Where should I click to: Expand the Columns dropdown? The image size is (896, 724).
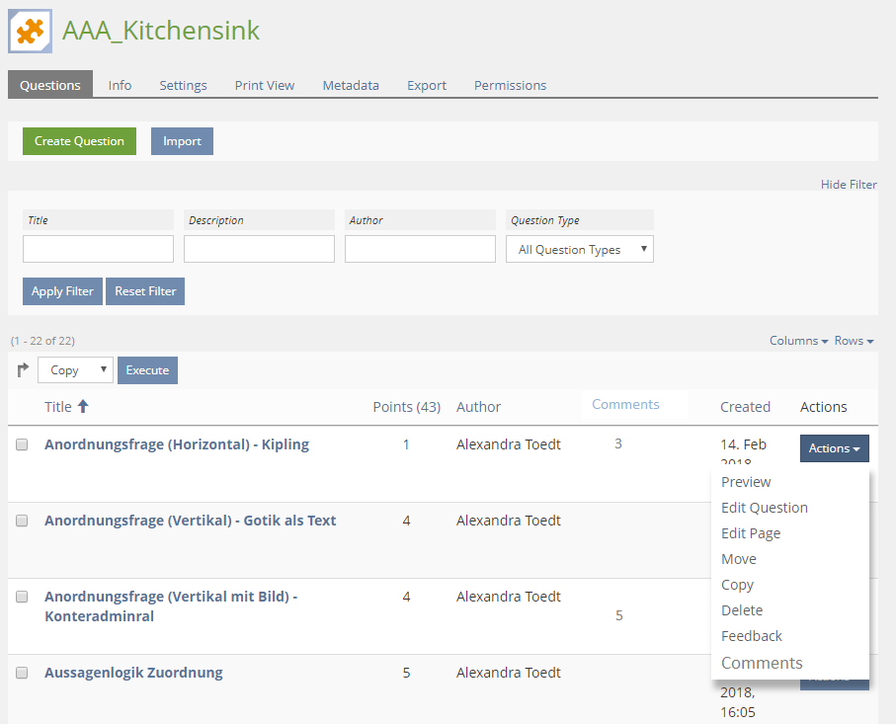click(798, 341)
